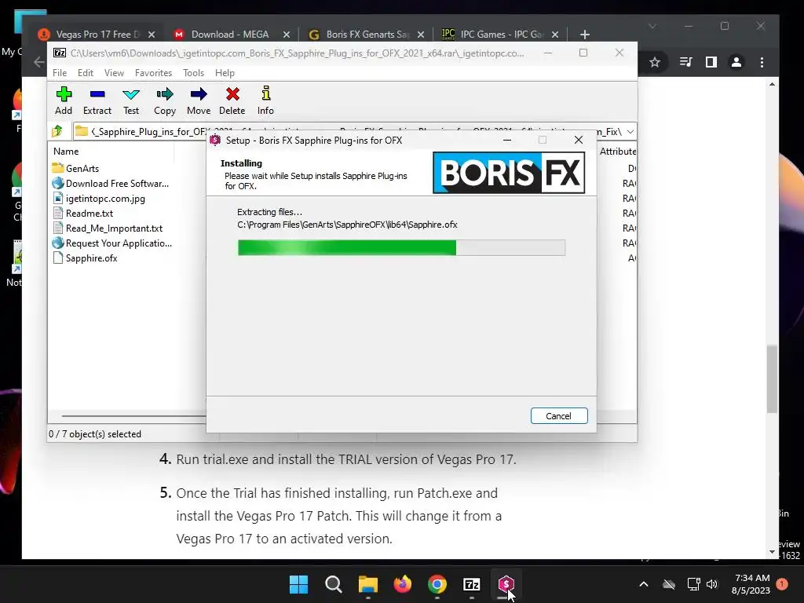Click the Extract toolbar icon in 7-Zip
Screen dimensions: 804x603
point(97,101)
